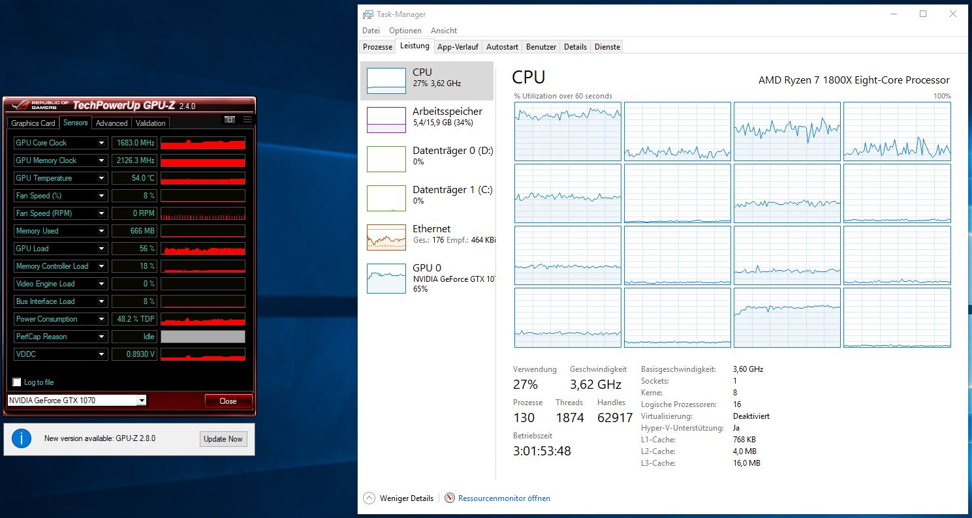Switch to the Autostart tab
Viewport: 972px width, 518px height.
point(503,47)
